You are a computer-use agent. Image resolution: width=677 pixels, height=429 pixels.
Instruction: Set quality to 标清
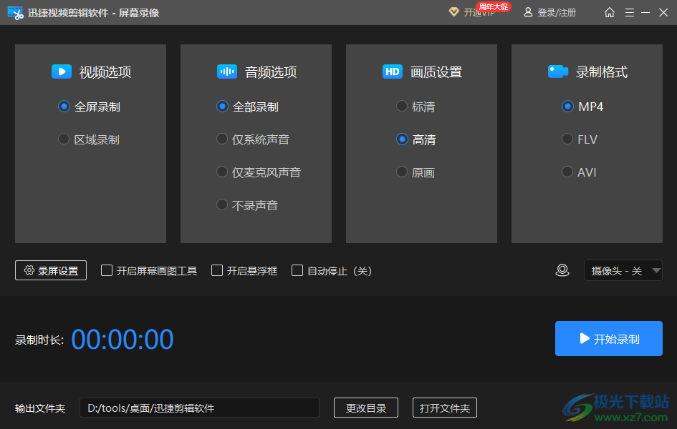402,106
